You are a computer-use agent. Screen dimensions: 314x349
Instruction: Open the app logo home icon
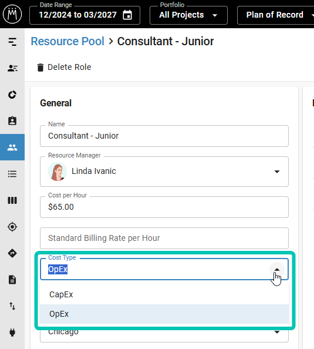(12, 14)
